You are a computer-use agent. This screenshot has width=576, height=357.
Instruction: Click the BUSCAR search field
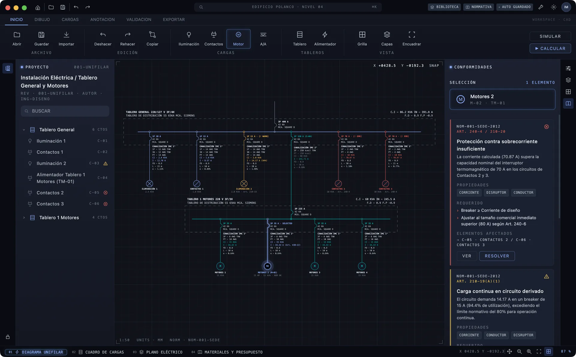65,111
